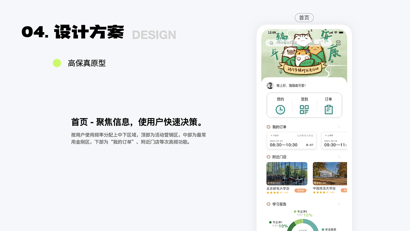Screen dimensions: 410x231
Task: Click the cellular signal icon in the status bar
Action: (x=331, y=32)
